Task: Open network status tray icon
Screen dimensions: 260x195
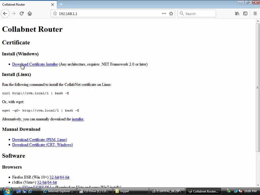Action: (236, 191)
